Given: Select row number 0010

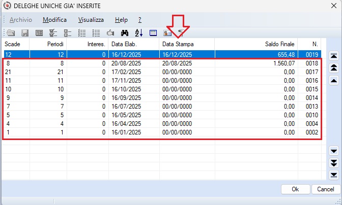Looking at the screenshot, I should click(312, 115).
